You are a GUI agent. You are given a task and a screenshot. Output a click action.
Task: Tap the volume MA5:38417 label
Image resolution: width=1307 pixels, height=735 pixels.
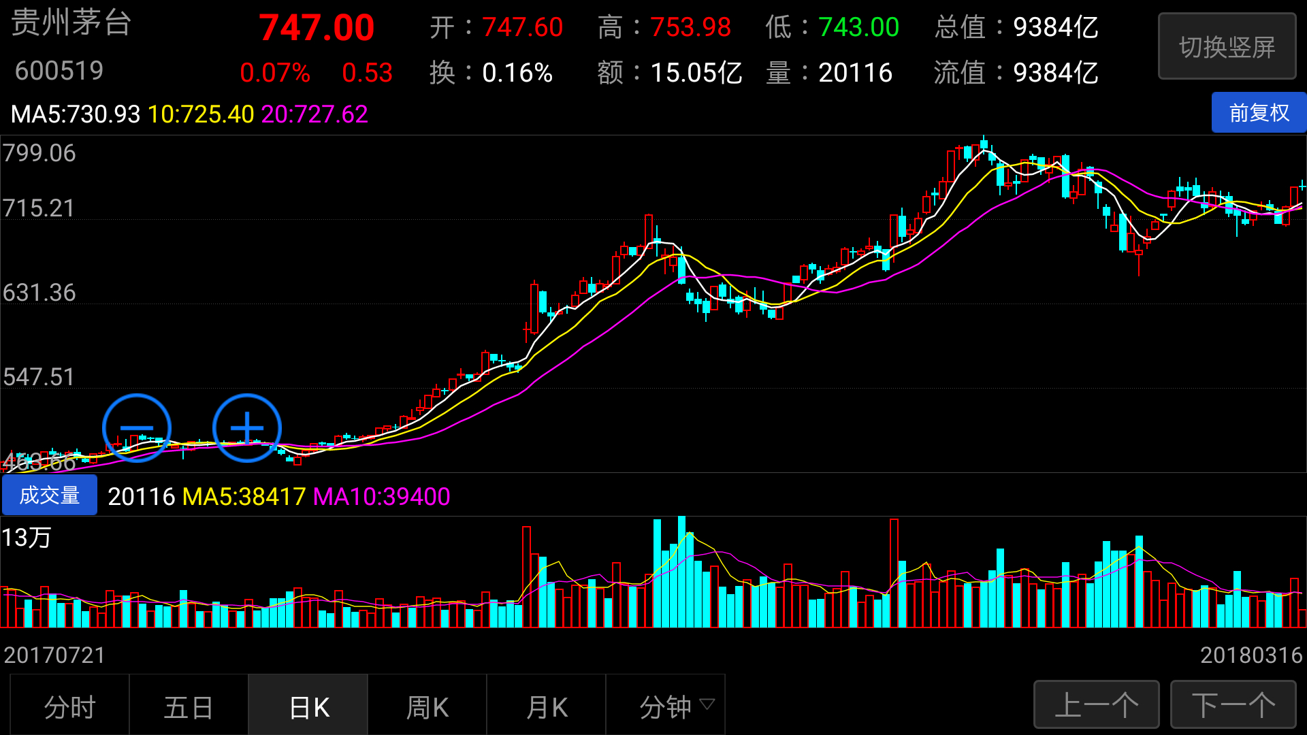[x=244, y=497]
